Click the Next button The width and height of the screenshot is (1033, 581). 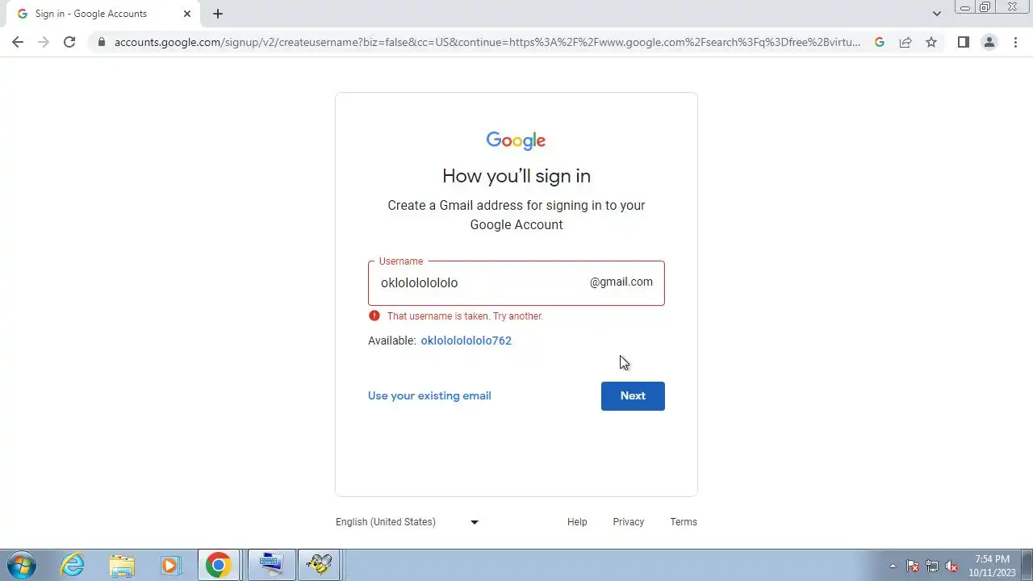pos(633,396)
